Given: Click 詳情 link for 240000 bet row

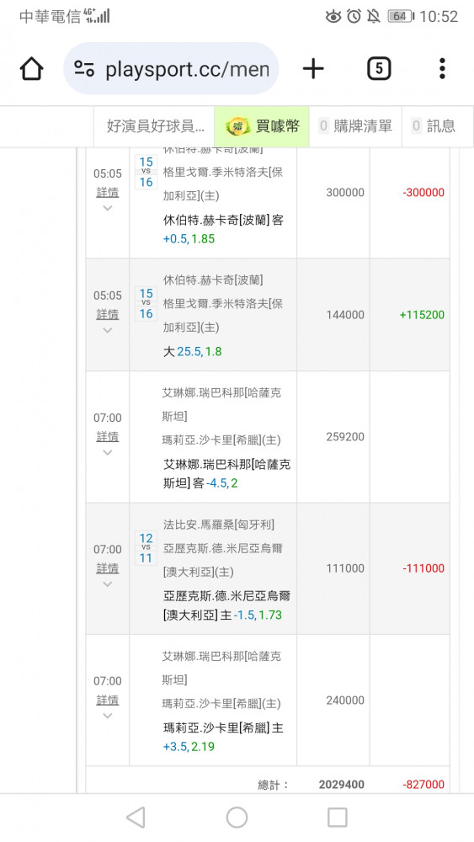Looking at the screenshot, I should pos(108,700).
